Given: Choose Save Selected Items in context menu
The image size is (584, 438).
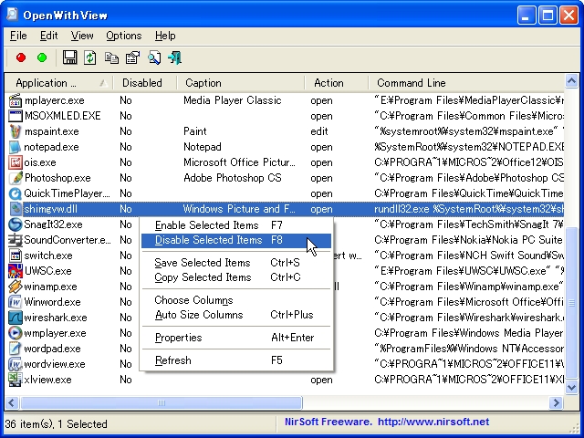Looking at the screenshot, I should point(236,263).
